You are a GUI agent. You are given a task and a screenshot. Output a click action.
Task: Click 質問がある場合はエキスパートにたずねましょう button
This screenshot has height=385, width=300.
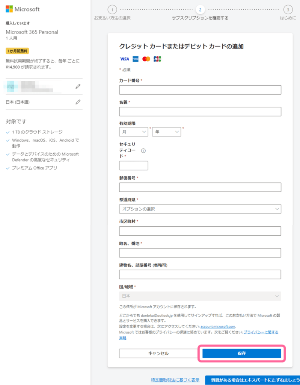pos(253,380)
